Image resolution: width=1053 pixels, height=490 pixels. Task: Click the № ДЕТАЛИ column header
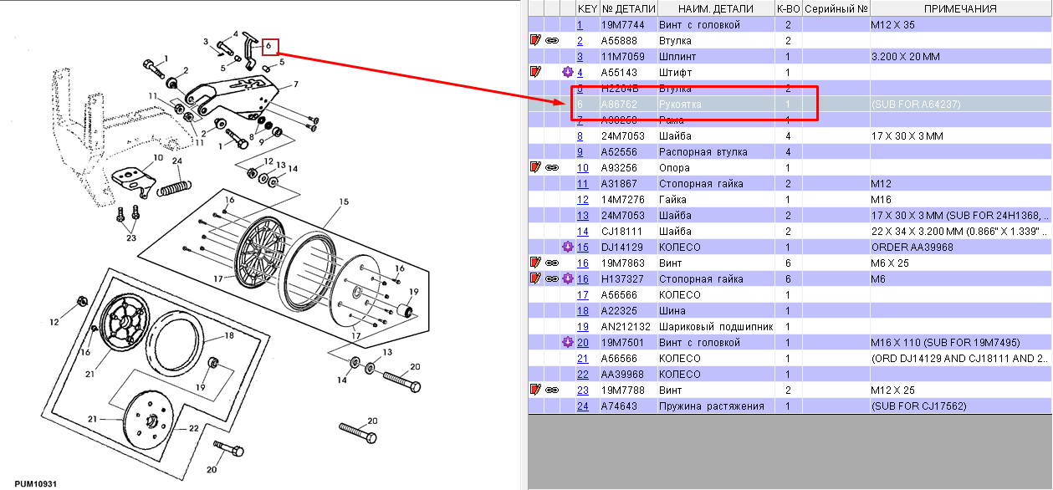coord(627,8)
